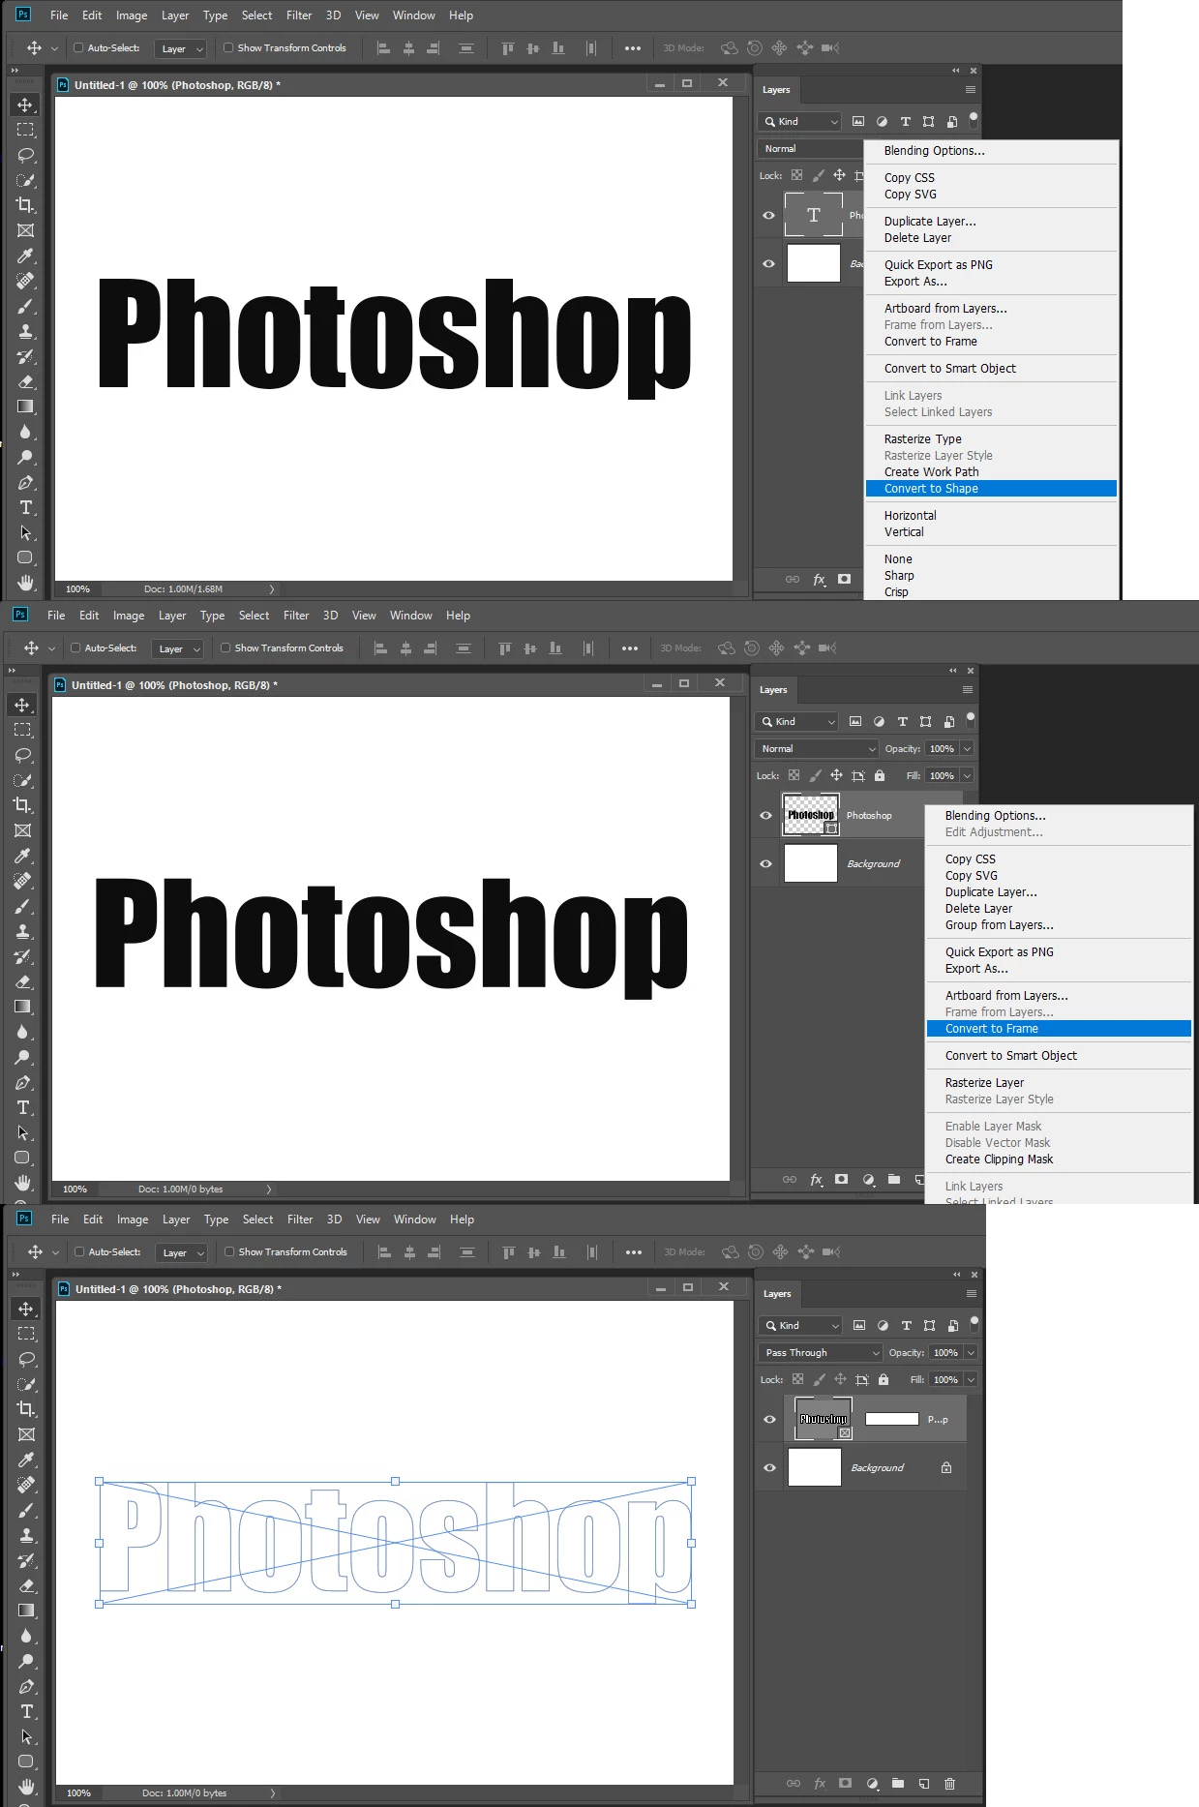The height and width of the screenshot is (1807, 1199).
Task: Choose Convert to Frame in middle context menu
Action: (1059, 1029)
